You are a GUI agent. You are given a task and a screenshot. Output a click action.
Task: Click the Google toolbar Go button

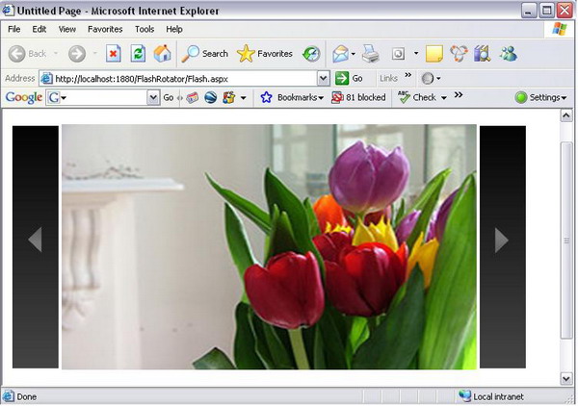(x=168, y=97)
